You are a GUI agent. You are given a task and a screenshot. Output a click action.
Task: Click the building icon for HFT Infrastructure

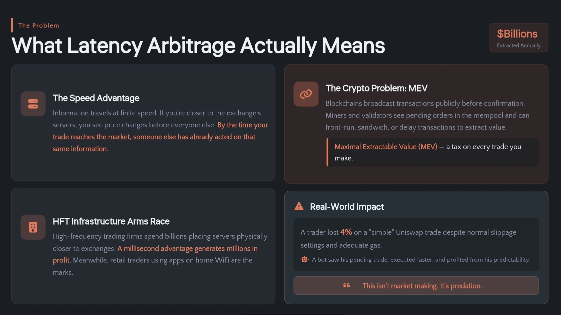pos(33,227)
